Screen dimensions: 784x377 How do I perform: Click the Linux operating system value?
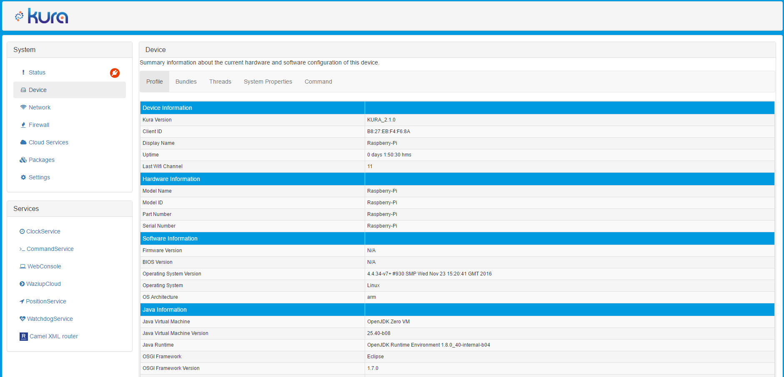click(x=373, y=285)
